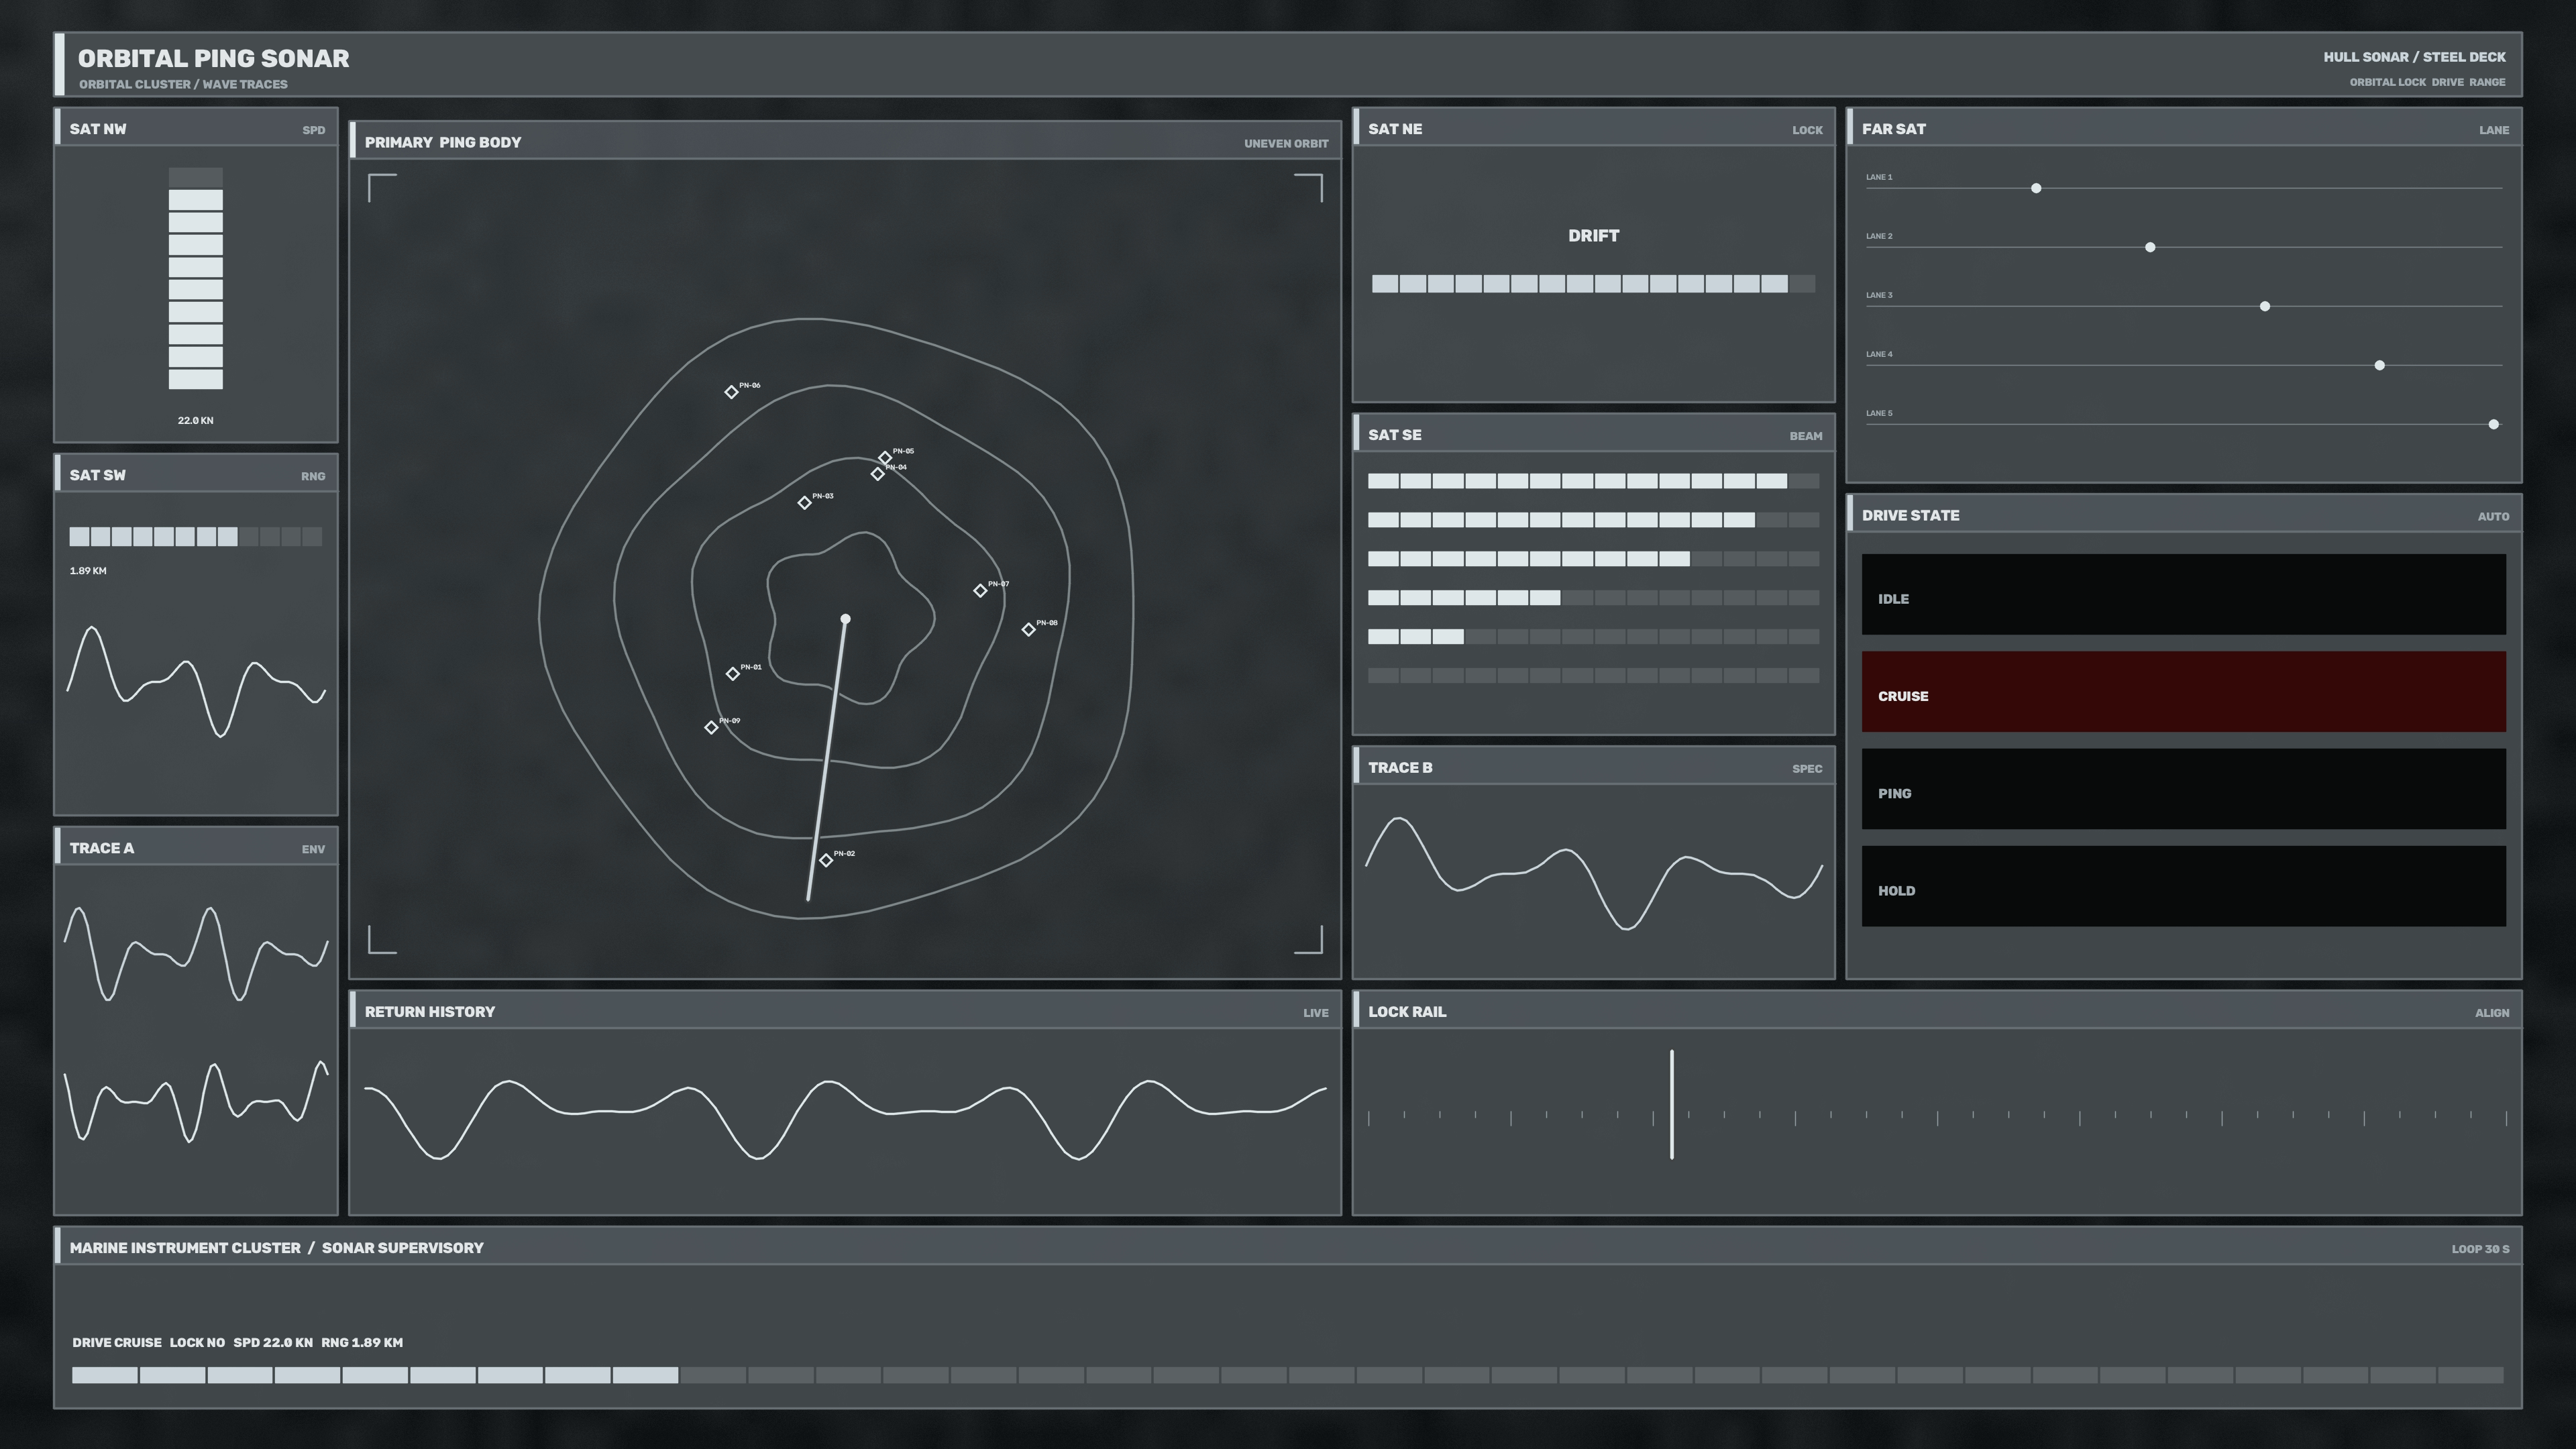Click the first beam bar in SAT SE
The image size is (2576, 1449).
[1593, 481]
